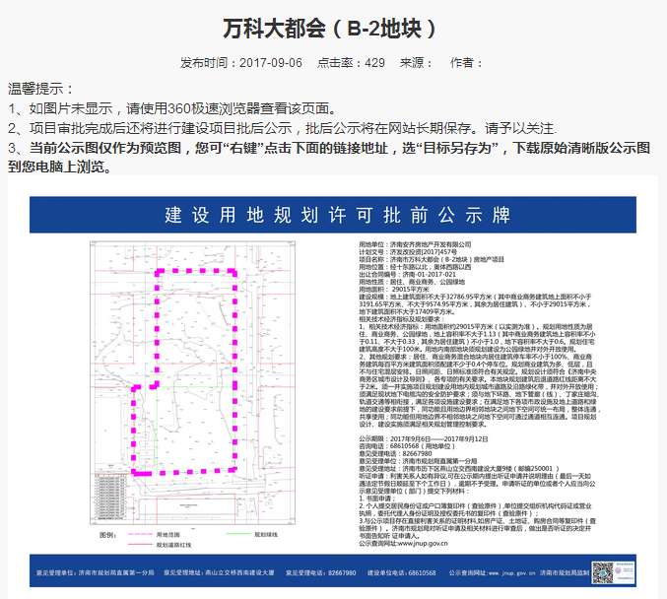Click the QR code in the footer
The width and height of the screenshot is (667, 599).
(x=603, y=572)
